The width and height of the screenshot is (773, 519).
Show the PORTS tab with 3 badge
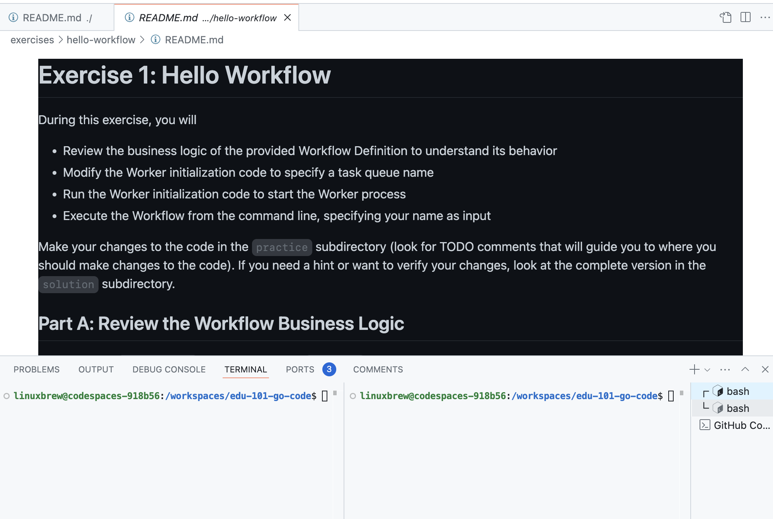point(300,369)
